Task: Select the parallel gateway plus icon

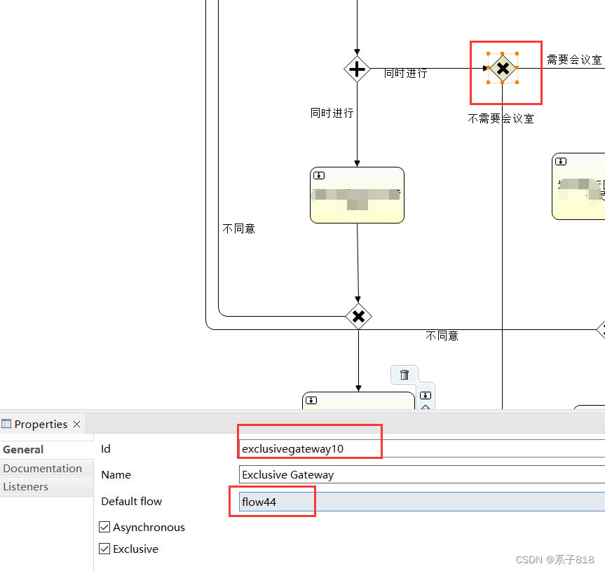Action: coord(358,69)
